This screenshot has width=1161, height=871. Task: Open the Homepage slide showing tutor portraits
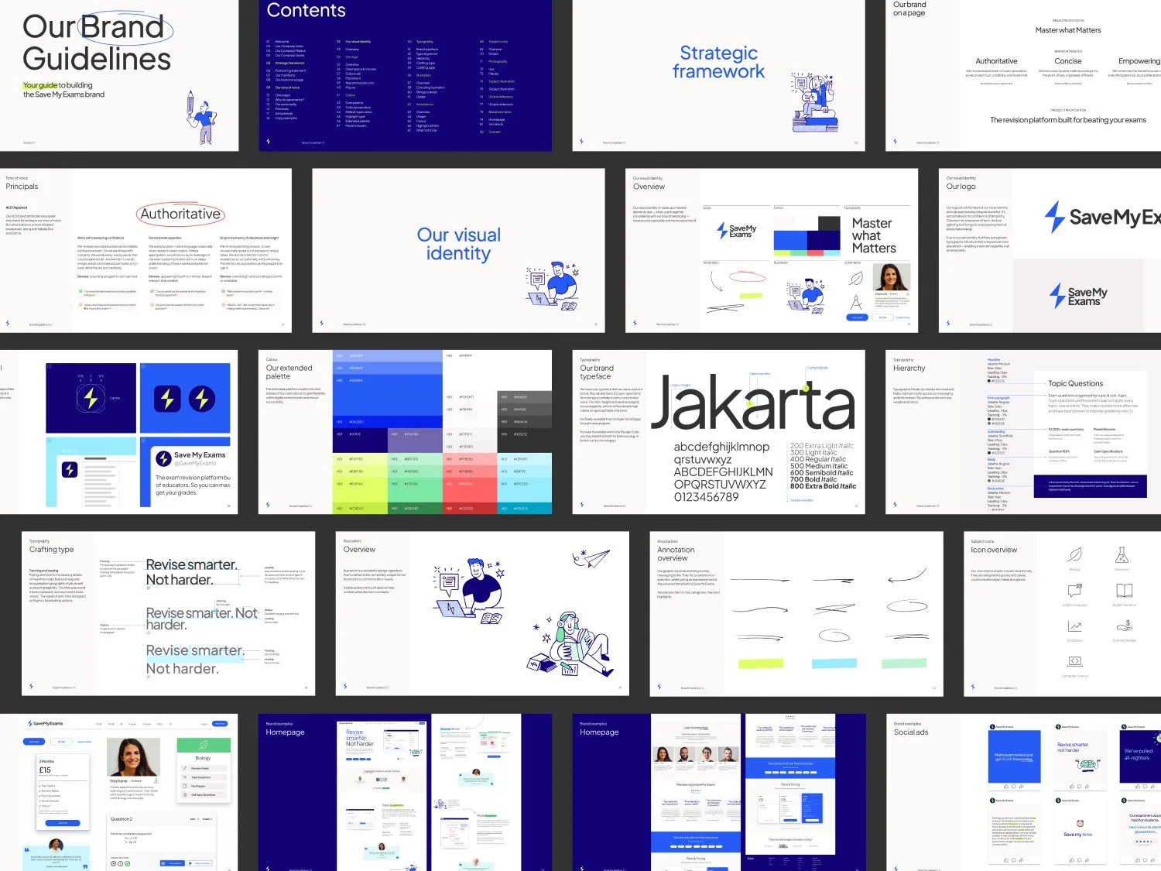click(718, 792)
